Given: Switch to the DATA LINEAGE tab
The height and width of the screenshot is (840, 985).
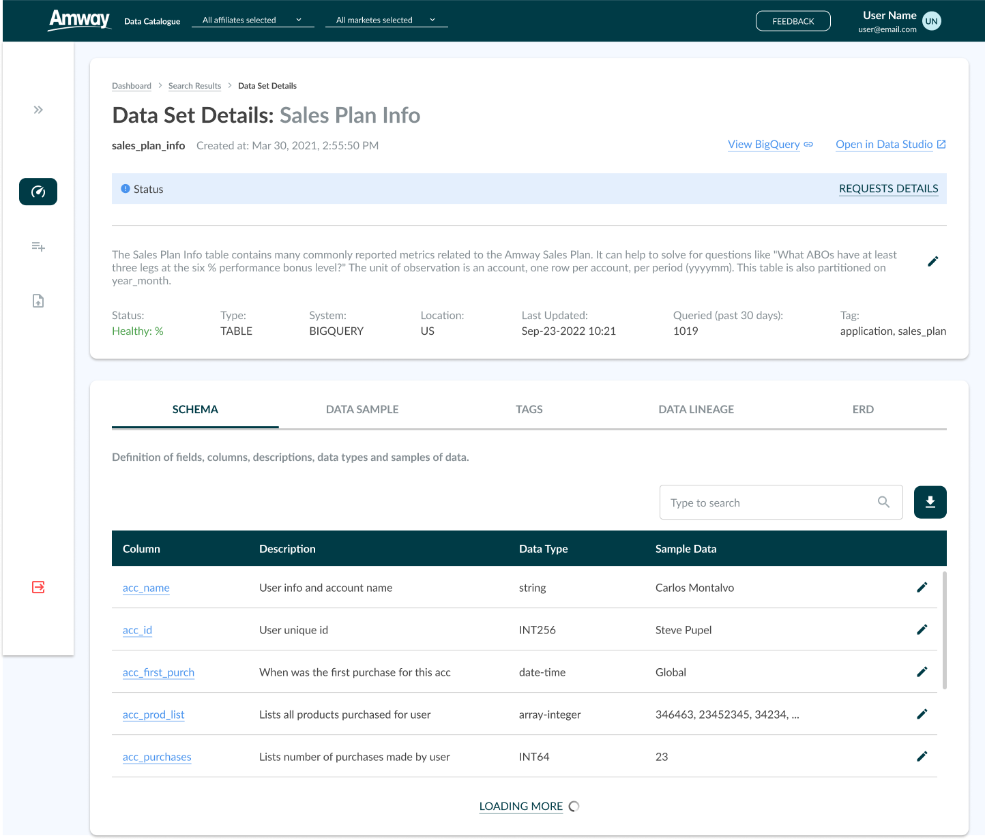Looking at the screenshot, I should [696, 409].
